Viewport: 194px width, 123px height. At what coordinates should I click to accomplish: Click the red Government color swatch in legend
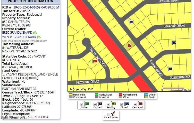point(120,95)
